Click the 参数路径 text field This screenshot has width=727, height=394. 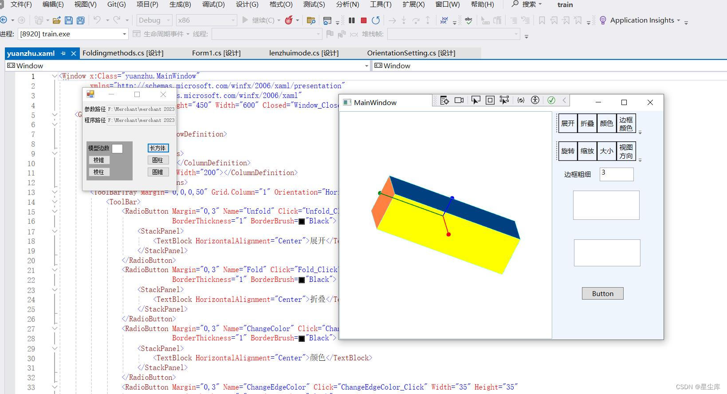141,109
